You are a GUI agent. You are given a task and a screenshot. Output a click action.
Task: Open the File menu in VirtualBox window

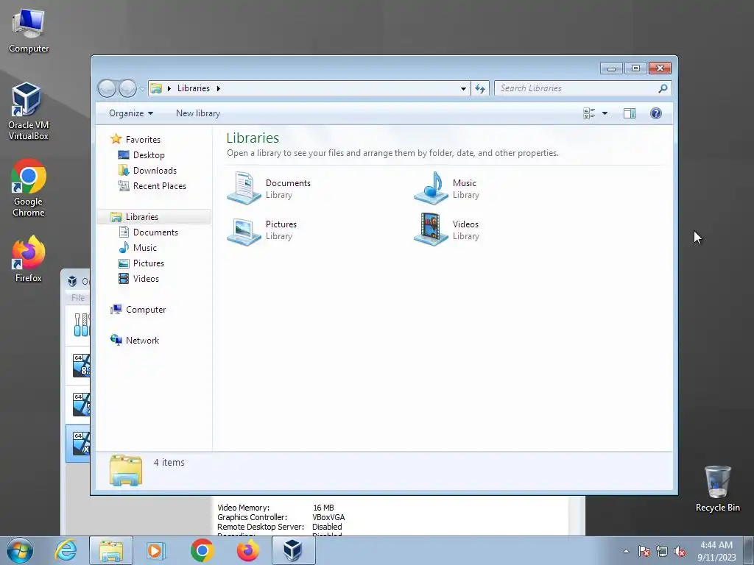tap(78, 297)
